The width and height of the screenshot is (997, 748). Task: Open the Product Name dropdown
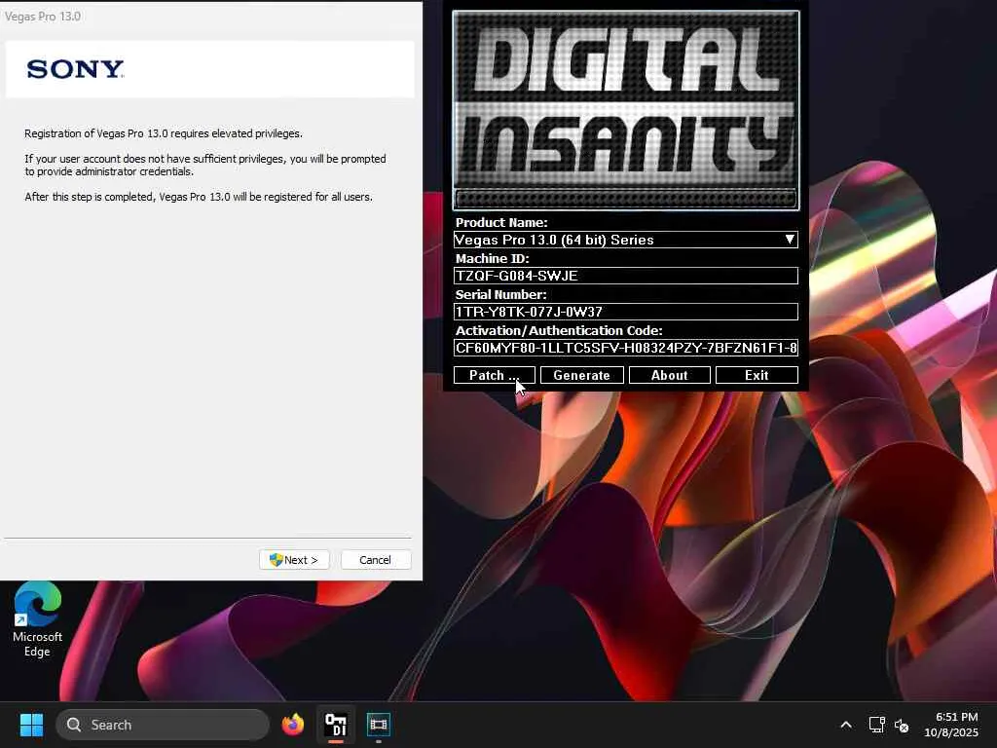(x=626, y=240)
